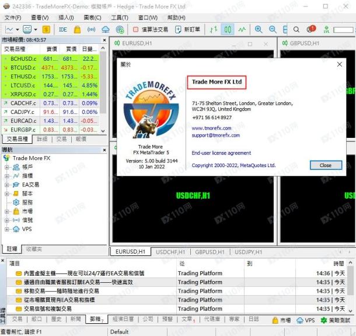The width and height of the screenshot is (356, 336).
Task: Open the IDE MetaEditor toolbar button
Action: tap(62, 30)
